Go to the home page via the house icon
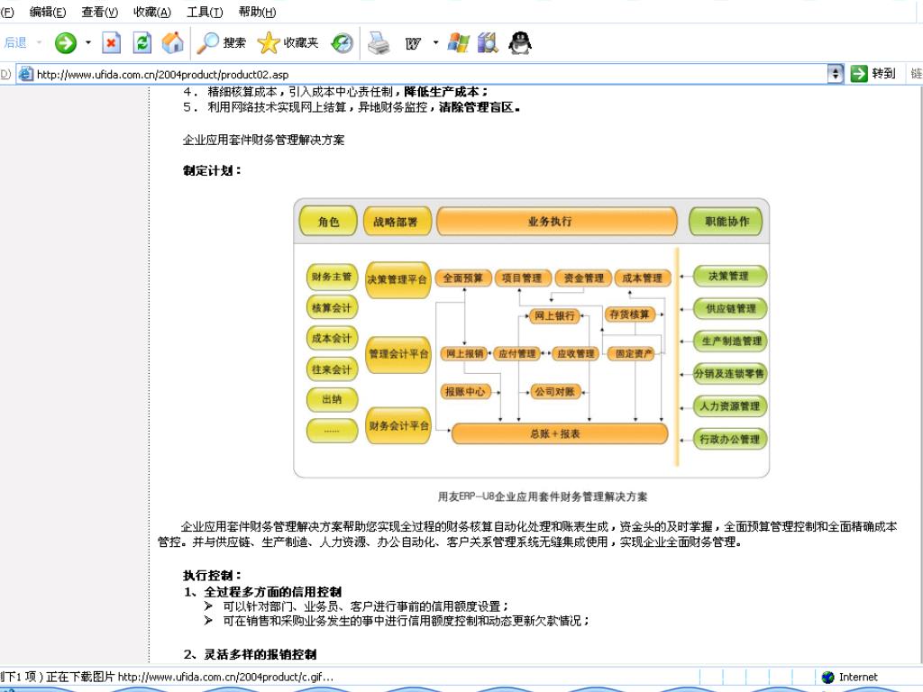Image resolution: width=923 pixels, height=692 pixels. click(172, 43)
